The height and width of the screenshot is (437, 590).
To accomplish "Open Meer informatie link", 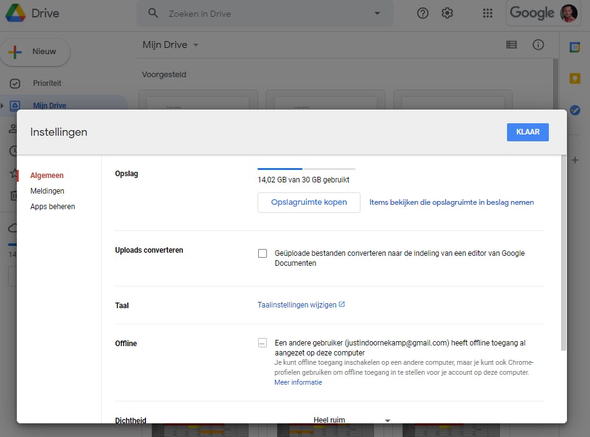I will (298, 382).
